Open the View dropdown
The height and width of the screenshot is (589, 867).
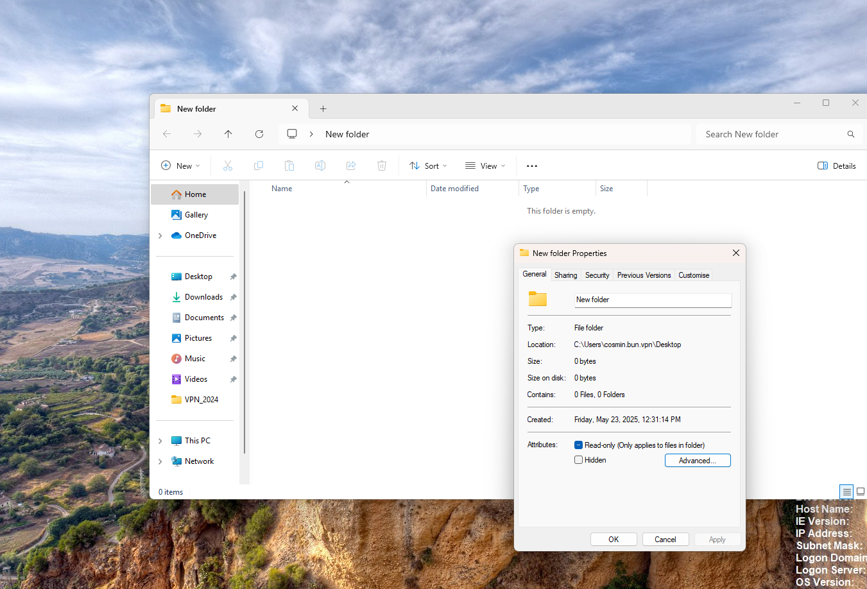click(x=485, y=166)
